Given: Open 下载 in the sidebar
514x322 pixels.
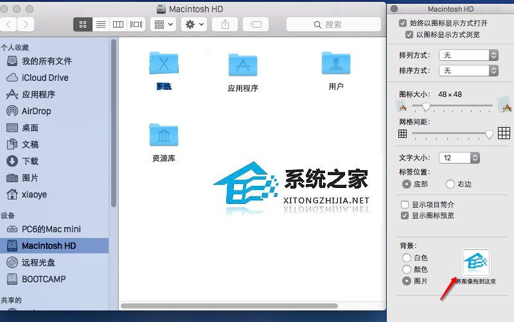Looking at the screenshot, I should click(x=30, y=161).
